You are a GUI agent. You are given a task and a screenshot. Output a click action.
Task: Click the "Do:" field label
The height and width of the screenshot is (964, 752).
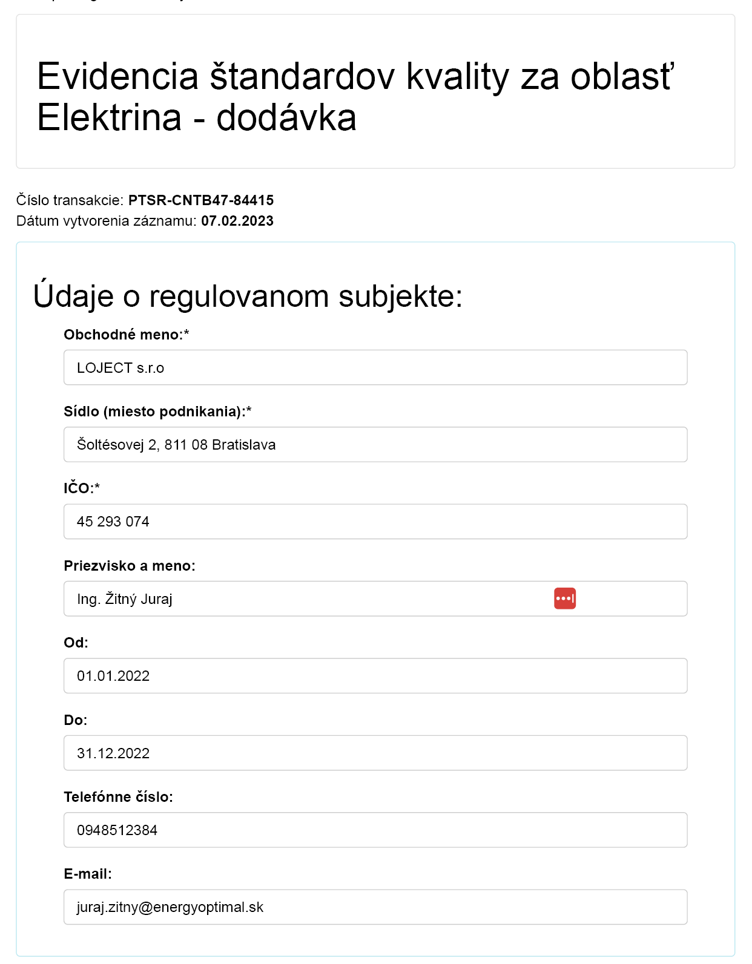click(76, 720)
